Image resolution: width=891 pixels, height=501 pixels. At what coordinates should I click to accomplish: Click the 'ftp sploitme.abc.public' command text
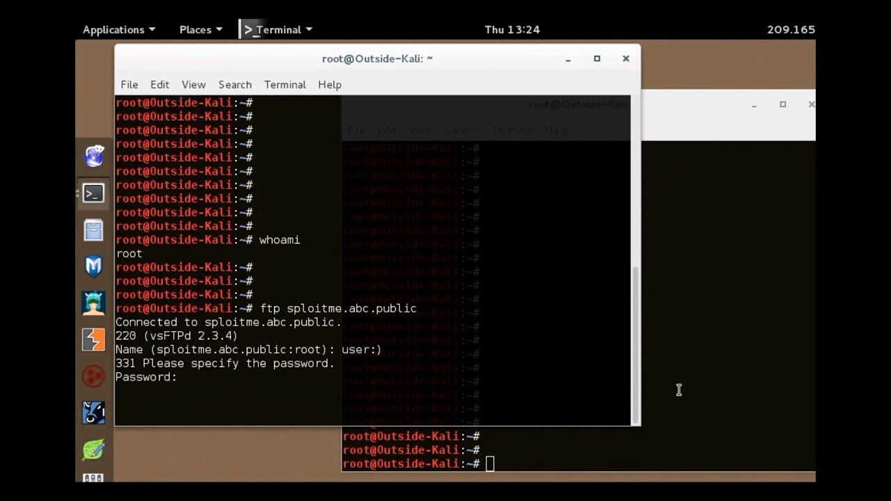[x=338, y=308]
